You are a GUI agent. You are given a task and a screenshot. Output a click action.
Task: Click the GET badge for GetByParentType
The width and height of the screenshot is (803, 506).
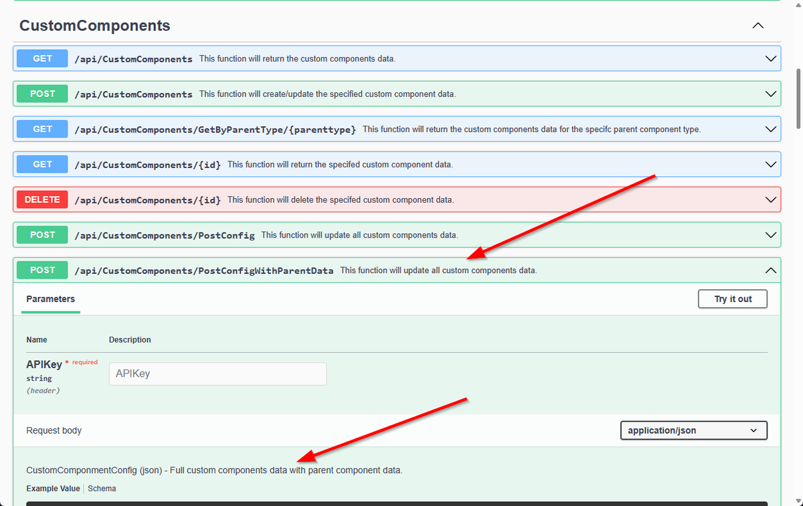pyautogui.click(x=42, y=129)
